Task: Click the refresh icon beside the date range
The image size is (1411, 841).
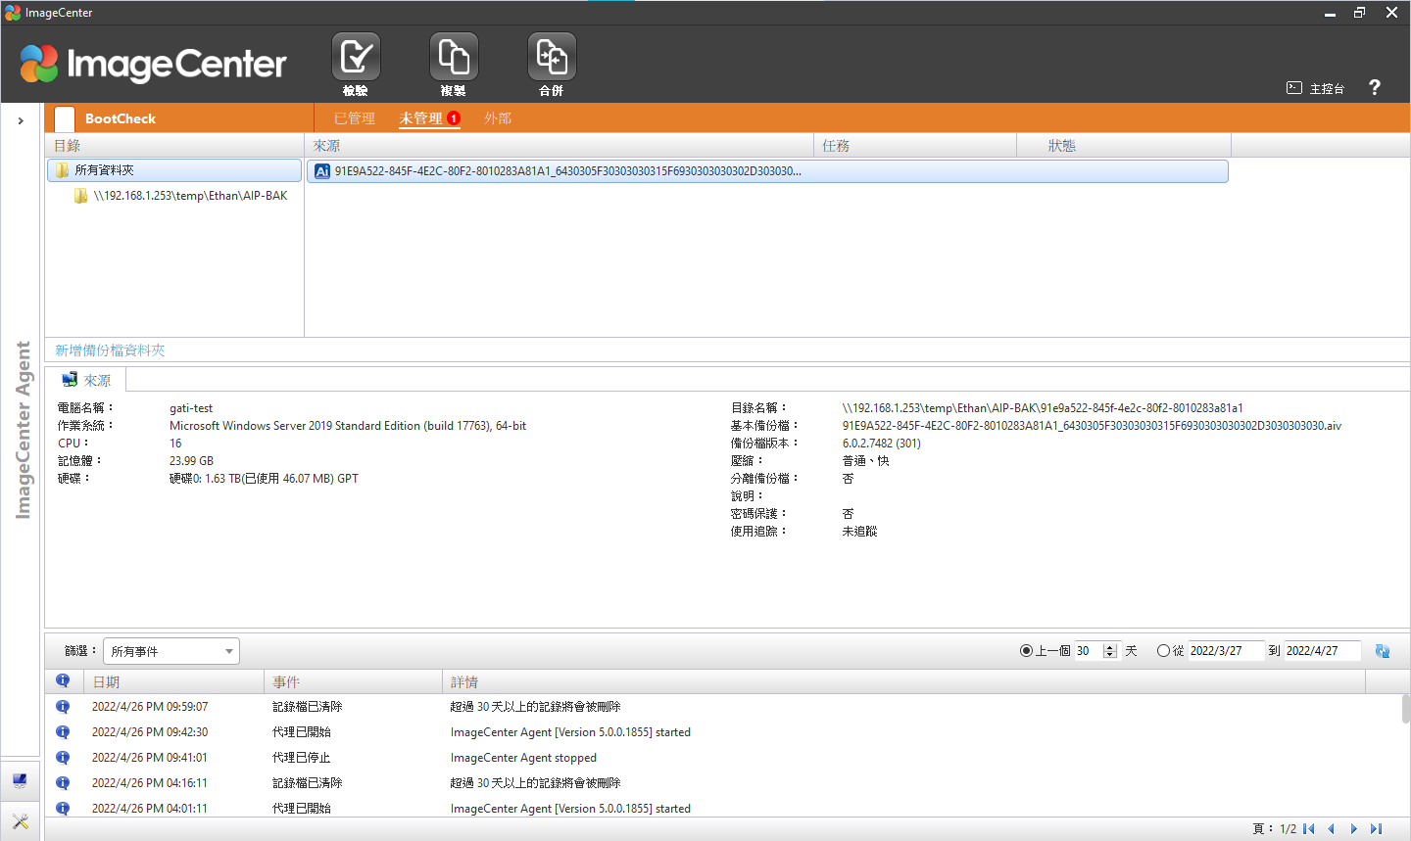Action: 1383,651
